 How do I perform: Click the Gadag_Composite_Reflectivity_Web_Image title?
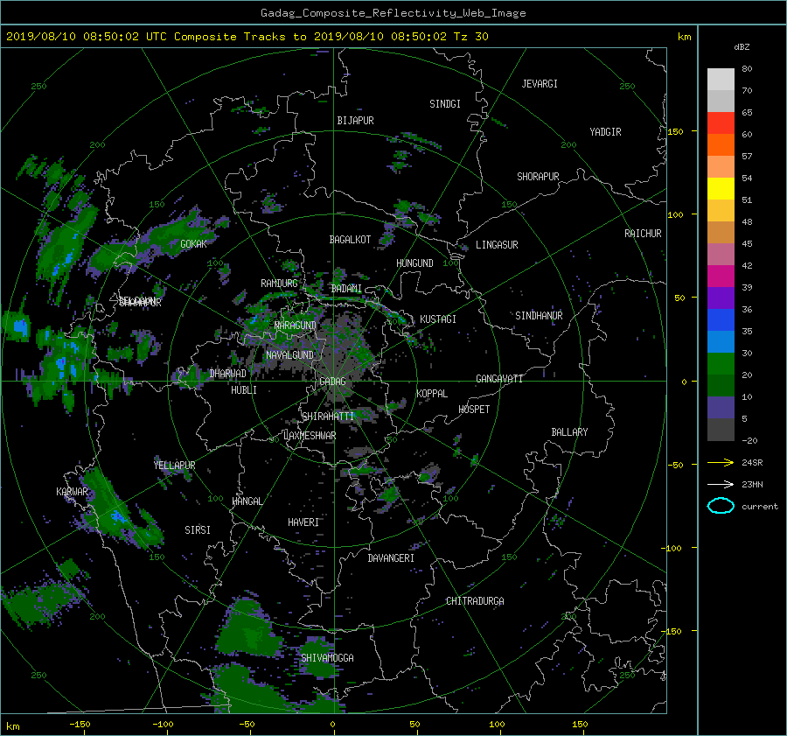click(393, 13)
